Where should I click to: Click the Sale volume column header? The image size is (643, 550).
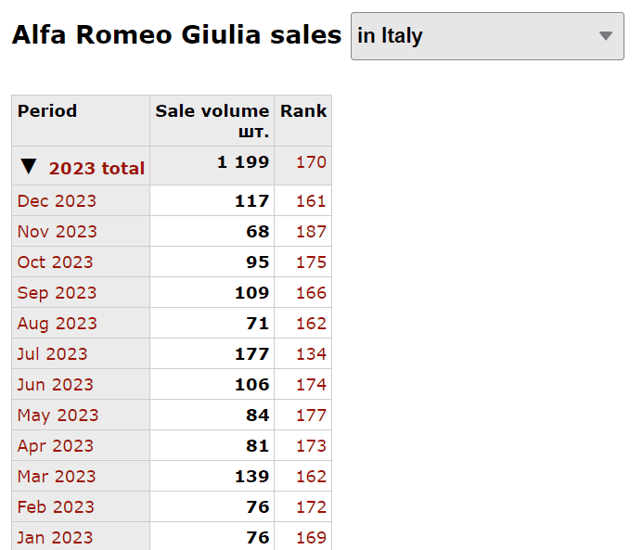(x=212, y=121)
